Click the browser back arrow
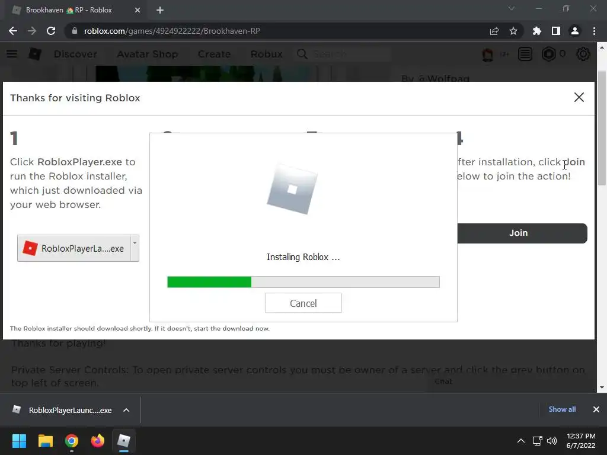 pos(13,31)
